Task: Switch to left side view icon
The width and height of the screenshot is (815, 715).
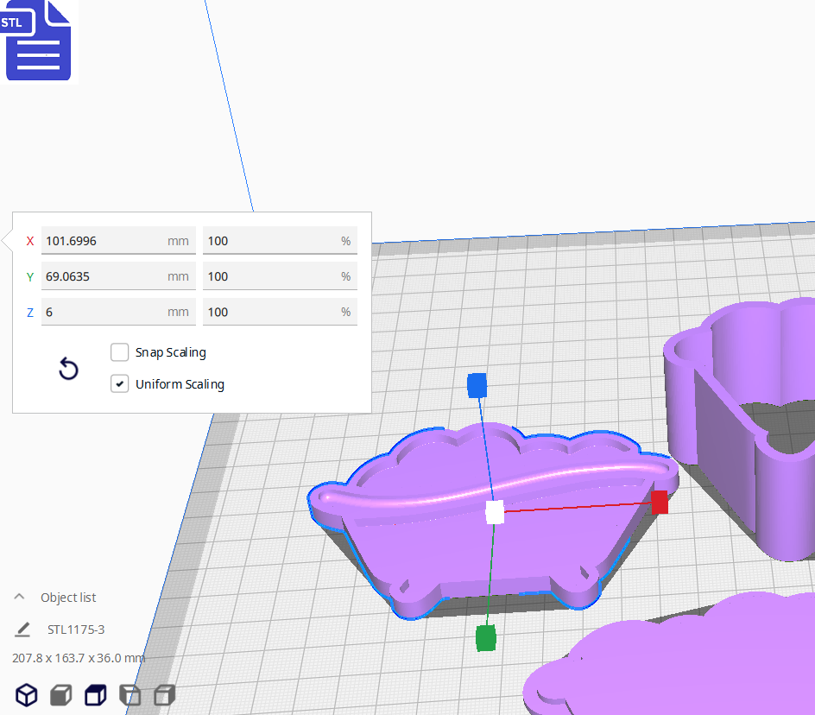Action: pos(130,694)
